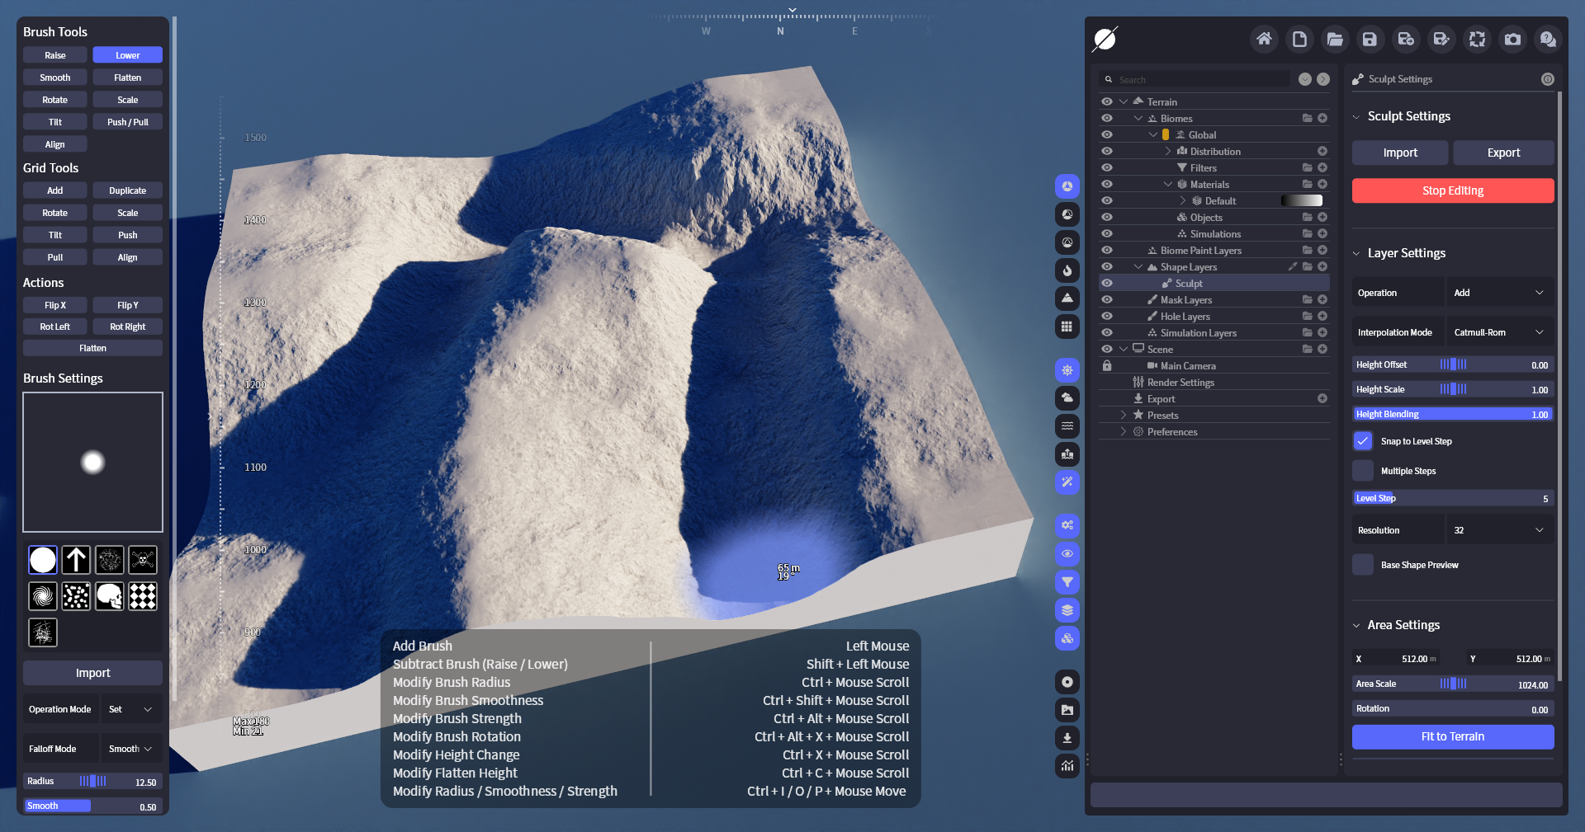Disable the Snap to Level Step checkbox
1585x832 pixels.
click(x=1363, y=441)
